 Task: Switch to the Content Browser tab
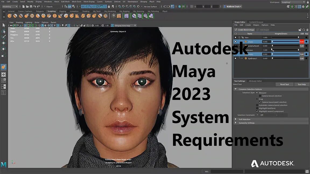click(256, 22)
